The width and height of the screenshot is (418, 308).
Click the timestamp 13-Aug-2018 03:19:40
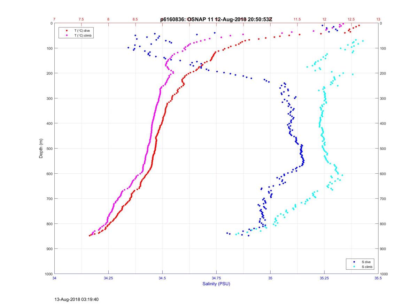coord(77,299)
